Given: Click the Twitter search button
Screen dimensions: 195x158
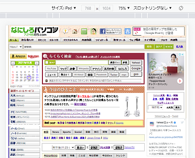Looking at the screenshot, I should click(x=114, y=75).
